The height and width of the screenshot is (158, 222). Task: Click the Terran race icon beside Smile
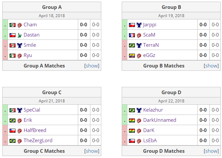click(19, 45)
